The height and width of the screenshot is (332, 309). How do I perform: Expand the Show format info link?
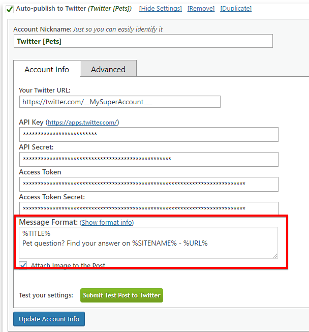tap(107, 222)
